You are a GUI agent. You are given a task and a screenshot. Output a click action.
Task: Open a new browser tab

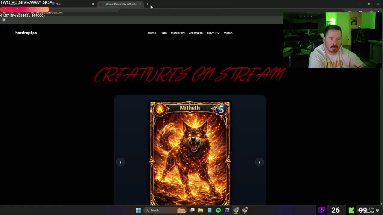point(148,4)
